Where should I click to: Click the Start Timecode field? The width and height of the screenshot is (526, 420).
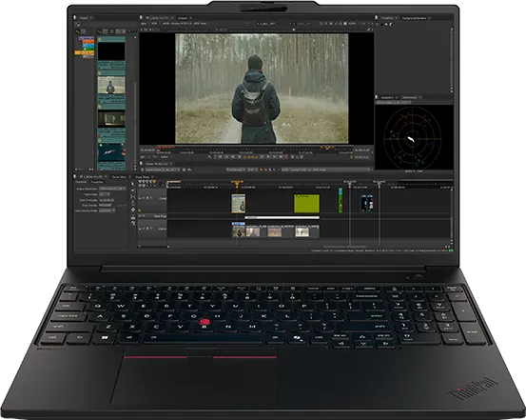(107, 200)
